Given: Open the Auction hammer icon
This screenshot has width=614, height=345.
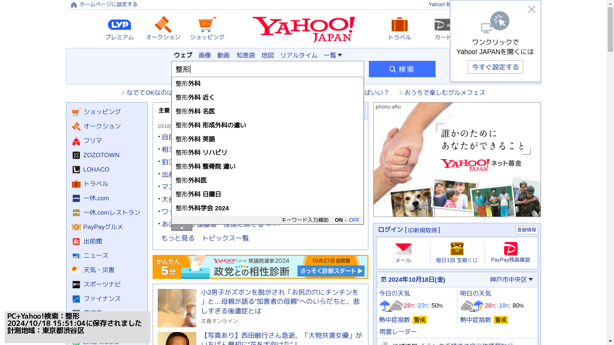Looking at the screenshot, I should [x=163, y=24].
